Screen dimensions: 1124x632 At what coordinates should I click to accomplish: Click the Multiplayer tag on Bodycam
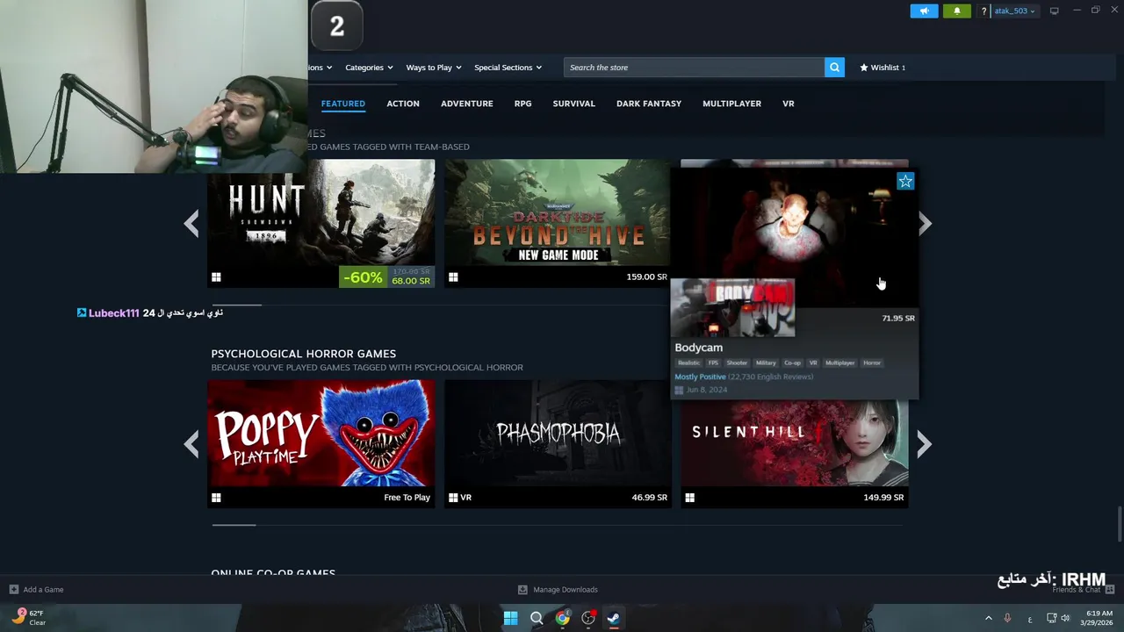pyautogui.click(x=839, y=363)
